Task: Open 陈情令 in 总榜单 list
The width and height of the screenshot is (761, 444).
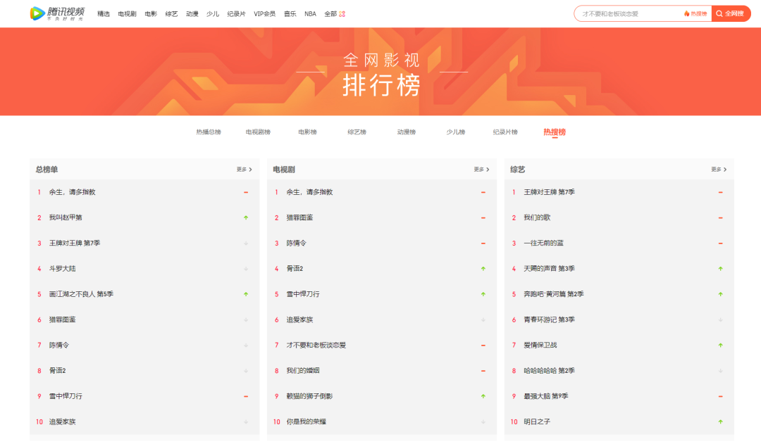Action: pyautogui.click(x=58, y=345)
